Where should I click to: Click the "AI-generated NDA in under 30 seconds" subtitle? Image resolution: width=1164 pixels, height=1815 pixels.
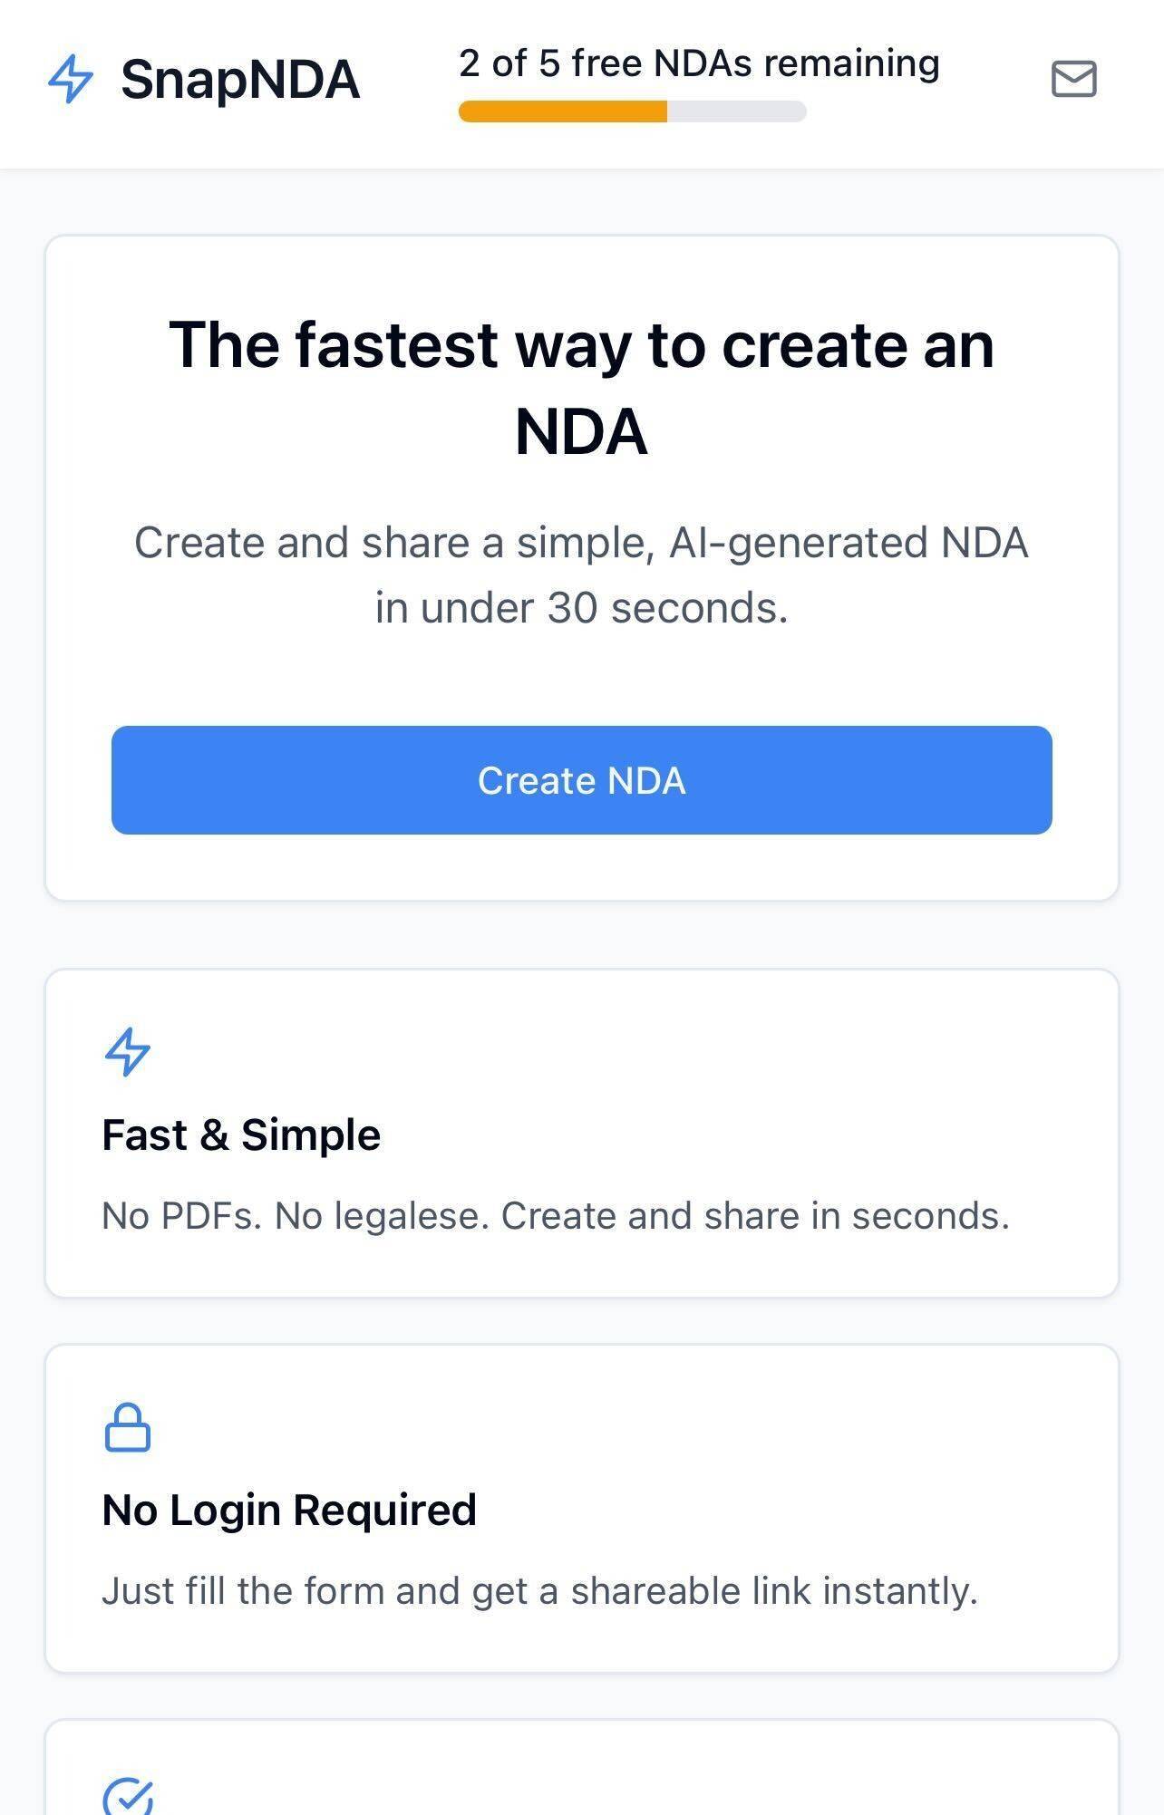(581, 574)
